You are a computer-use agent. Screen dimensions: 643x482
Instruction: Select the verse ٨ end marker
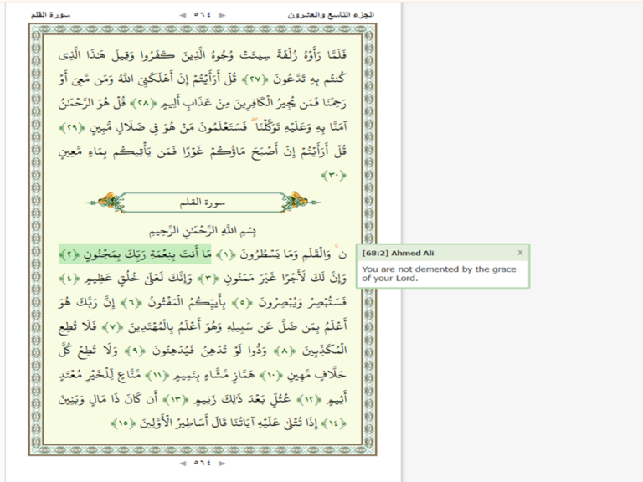285,351
